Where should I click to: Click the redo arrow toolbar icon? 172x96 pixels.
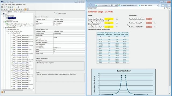click(x=6, y=7)
